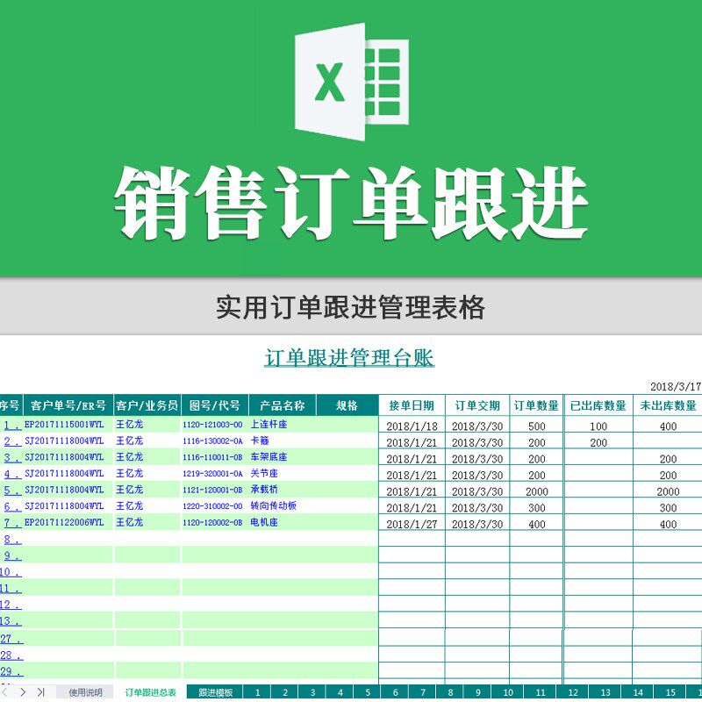The height and width of the screenshot is (702, 702).
Task: Select shipped quantity cell 100
Action: click(x=598, y=426)
